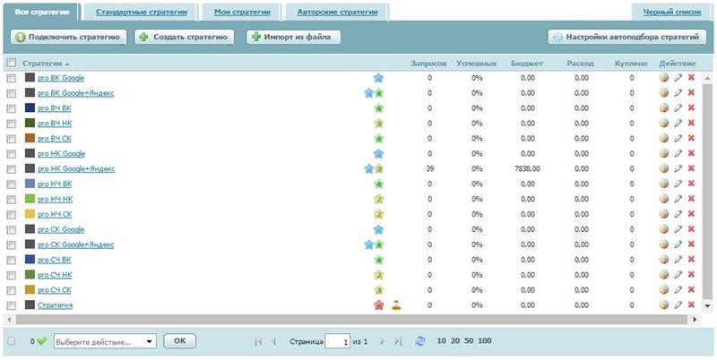Click the page number input field
The image size is (717, 360).
point(337,341)
